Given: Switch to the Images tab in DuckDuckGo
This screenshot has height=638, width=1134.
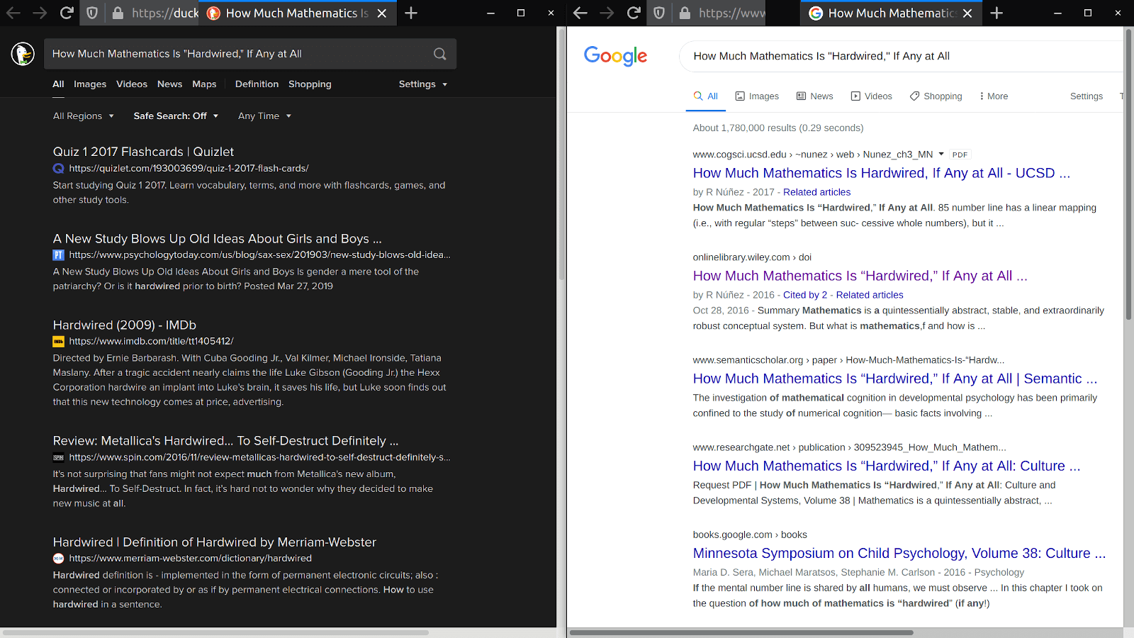Looking at the screenshot, I should (90, 84).
